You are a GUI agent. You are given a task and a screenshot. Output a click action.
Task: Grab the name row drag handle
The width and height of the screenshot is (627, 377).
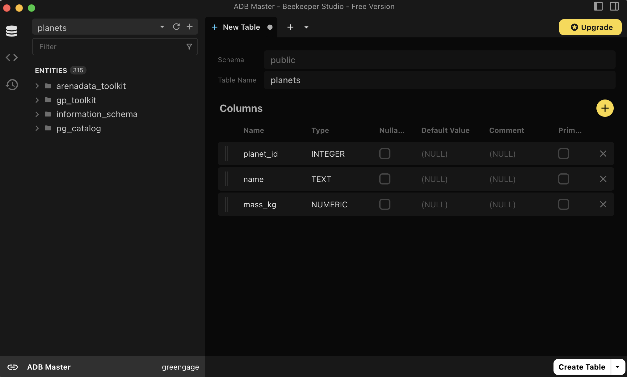click(x=226, y=179)
